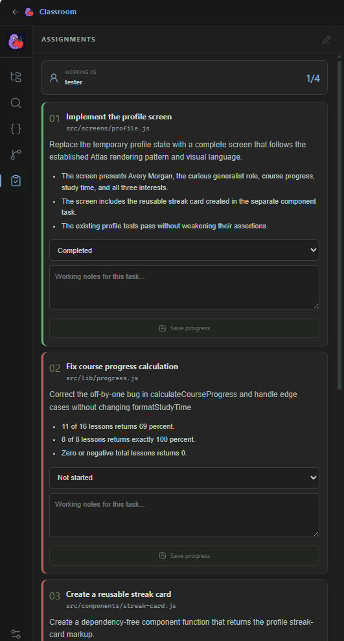Click the 1/4 progress counter
The image size is (344, 641).
(313, 79)
